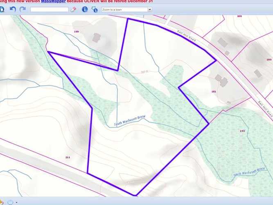Viewport: 273px width, 205px height.
Task: Open the 'Zoom to a town' dropdown arrow
Action: coord(149,9)
